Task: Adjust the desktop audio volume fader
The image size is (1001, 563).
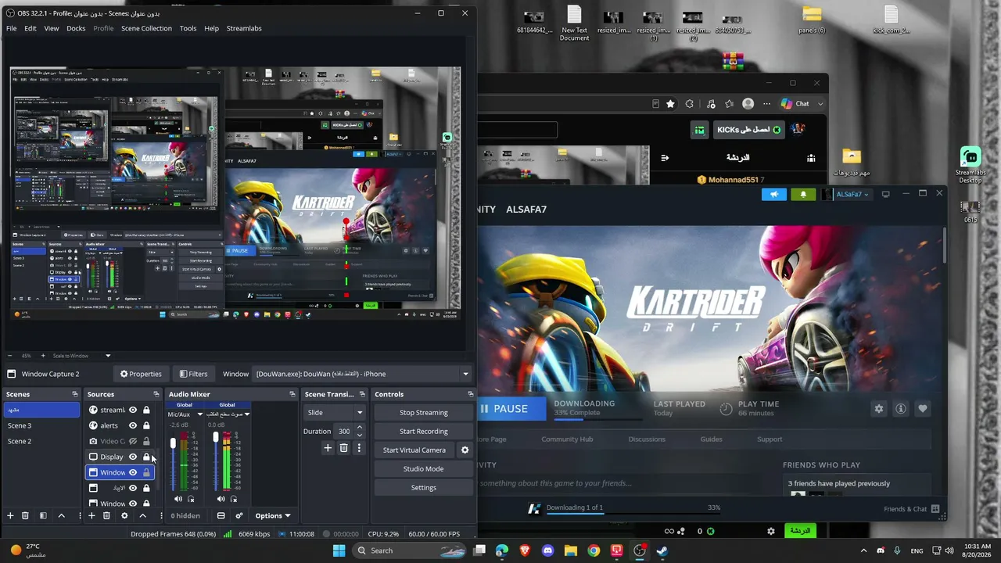Action: [x=216, y=438]
